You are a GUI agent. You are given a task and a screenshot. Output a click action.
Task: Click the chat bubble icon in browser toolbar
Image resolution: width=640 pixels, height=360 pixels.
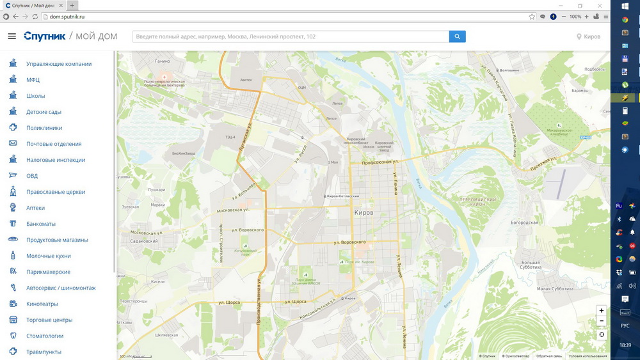543,17
